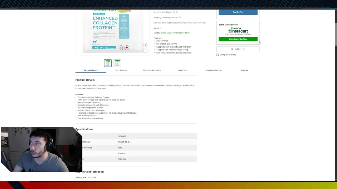The height and width of the screenshot is (189, 337).
Task: Click the Instacart logo
Action: [238, 31]
